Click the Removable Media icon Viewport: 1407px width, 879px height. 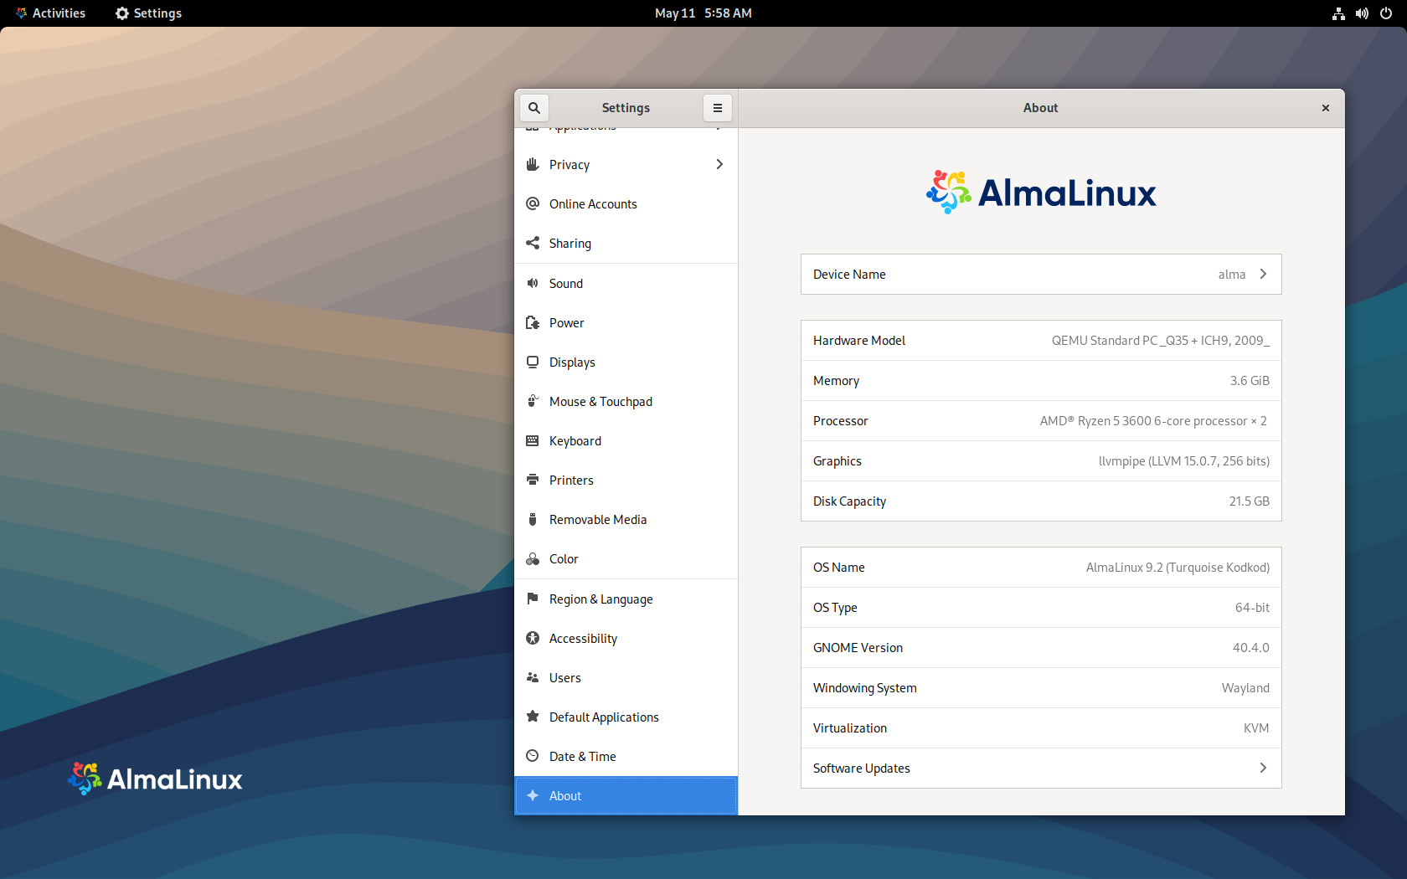tap(533, 519)
